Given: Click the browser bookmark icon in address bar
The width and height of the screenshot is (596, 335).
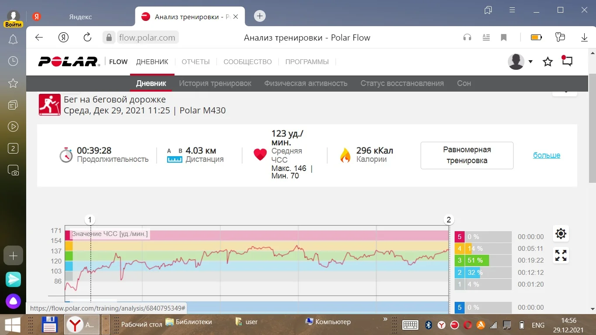Looking at the screenshot, I should [504, 38].
